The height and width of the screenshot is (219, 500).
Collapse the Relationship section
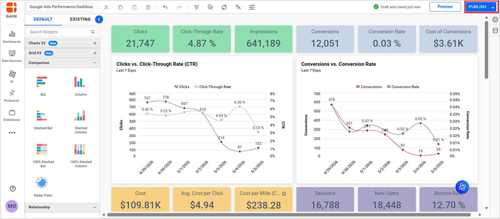pyautogui.click(x=95, y=207)
